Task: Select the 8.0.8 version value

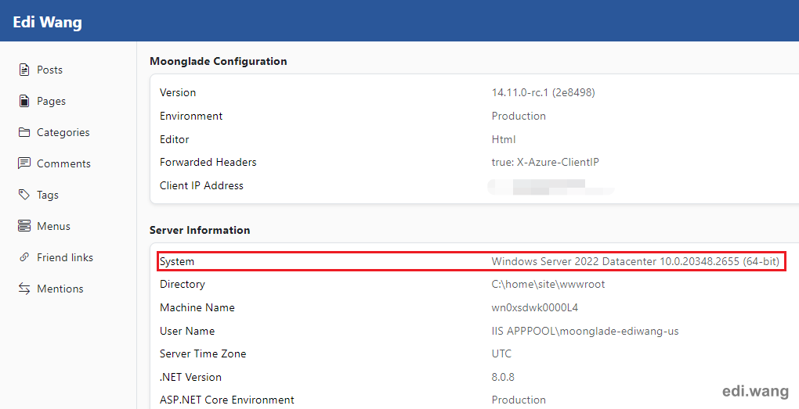Action: pyautogui.click(x=503, y=378)
